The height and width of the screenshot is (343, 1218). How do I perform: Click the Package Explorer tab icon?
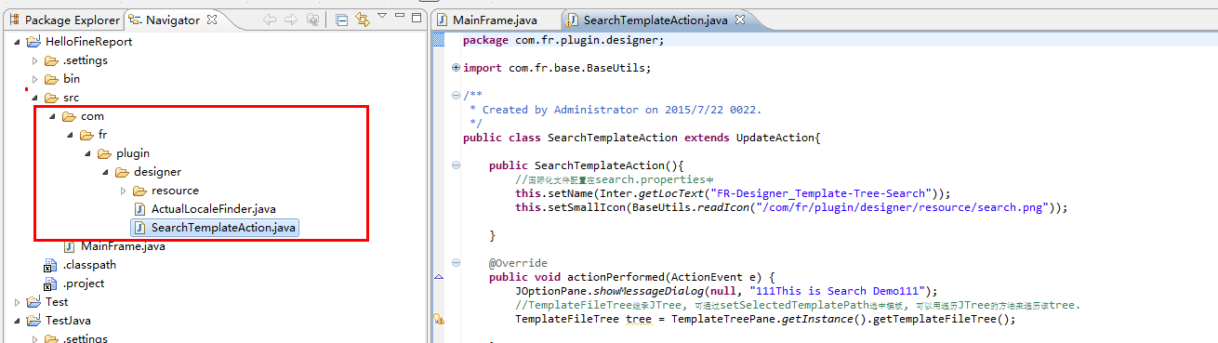14,20
